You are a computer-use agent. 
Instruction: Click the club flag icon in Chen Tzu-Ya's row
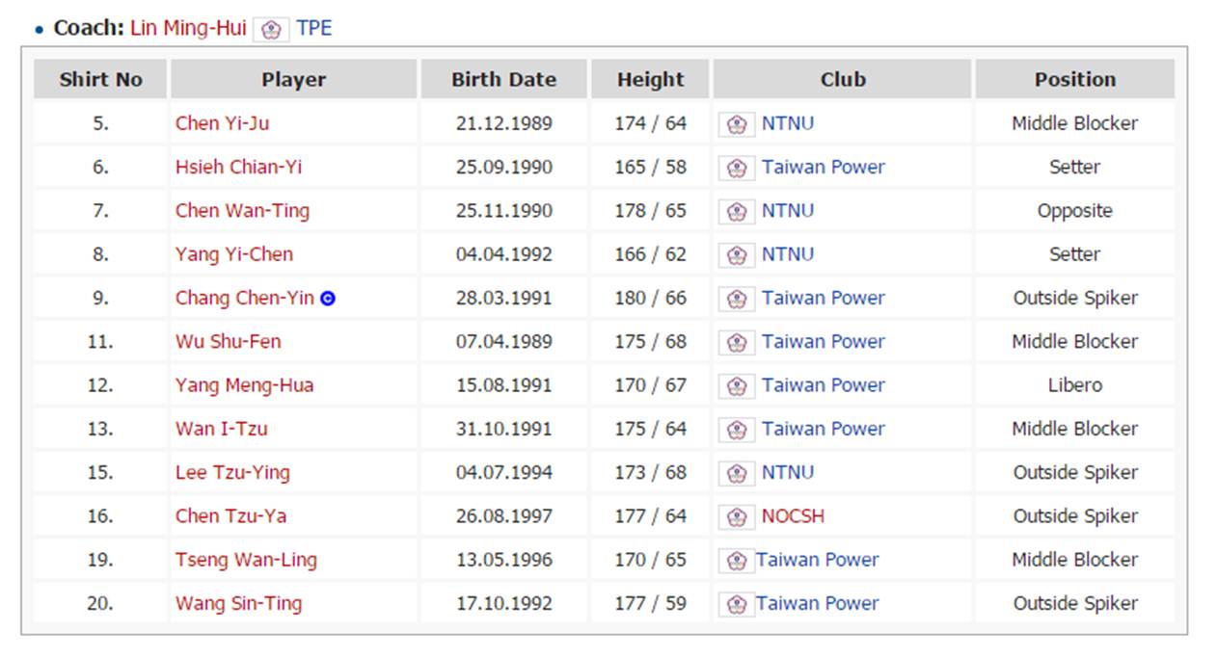(737, 516)
